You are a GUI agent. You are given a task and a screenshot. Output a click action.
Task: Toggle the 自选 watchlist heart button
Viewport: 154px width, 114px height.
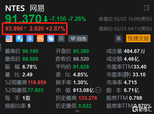coord(78,38)
